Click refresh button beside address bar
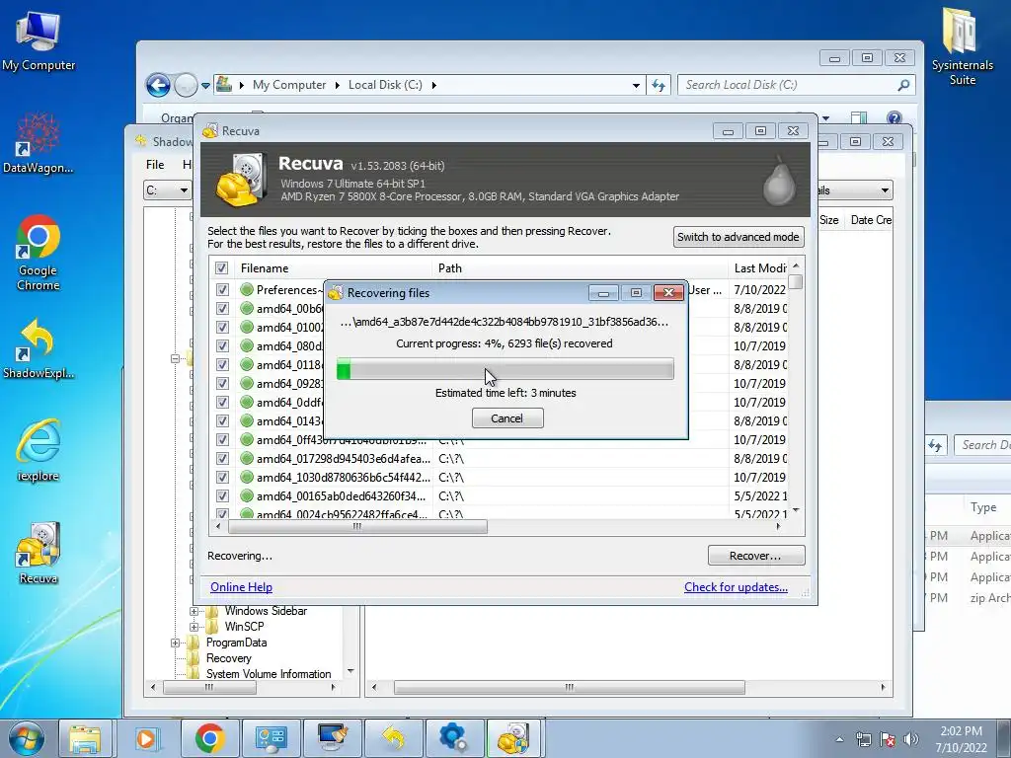 [x=659, y=85]
